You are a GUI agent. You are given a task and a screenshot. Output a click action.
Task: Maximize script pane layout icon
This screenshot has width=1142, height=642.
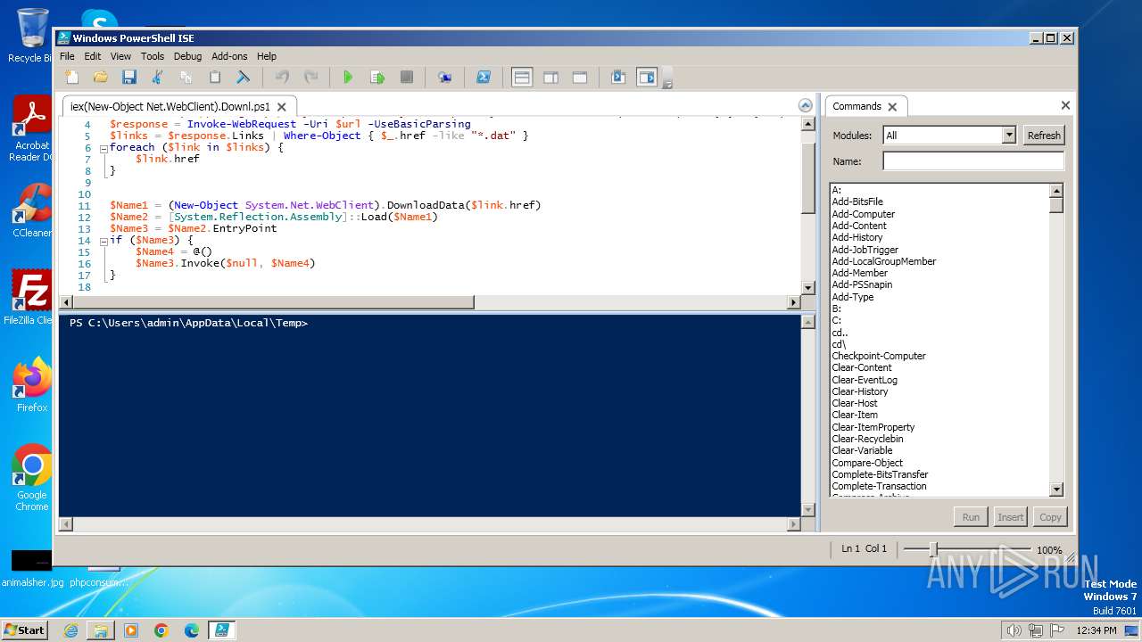click(x=580, y=78)
